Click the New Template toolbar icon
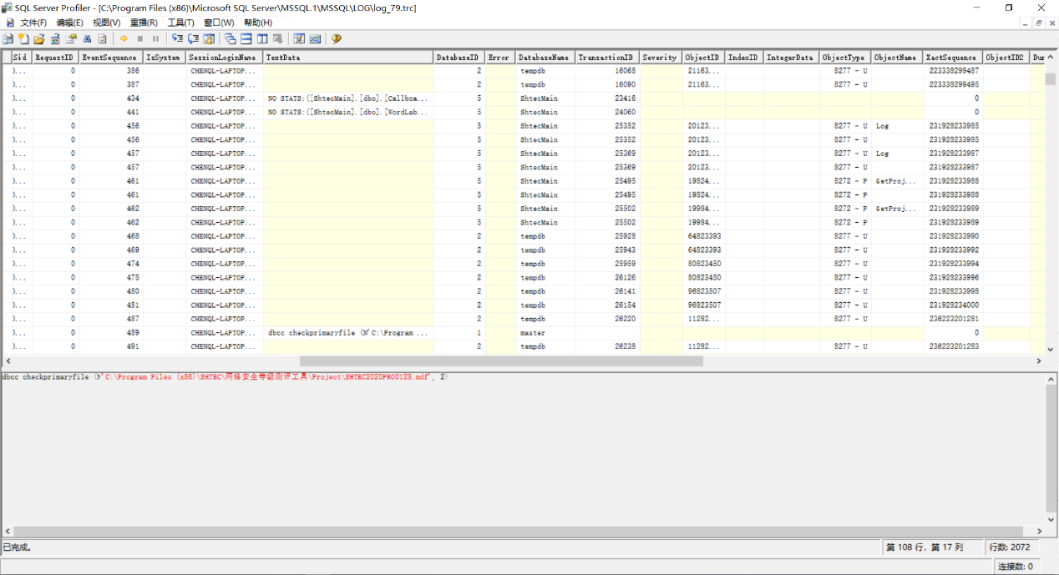The height and width of the screenshot is (575, 1059). tap(23, 39)
